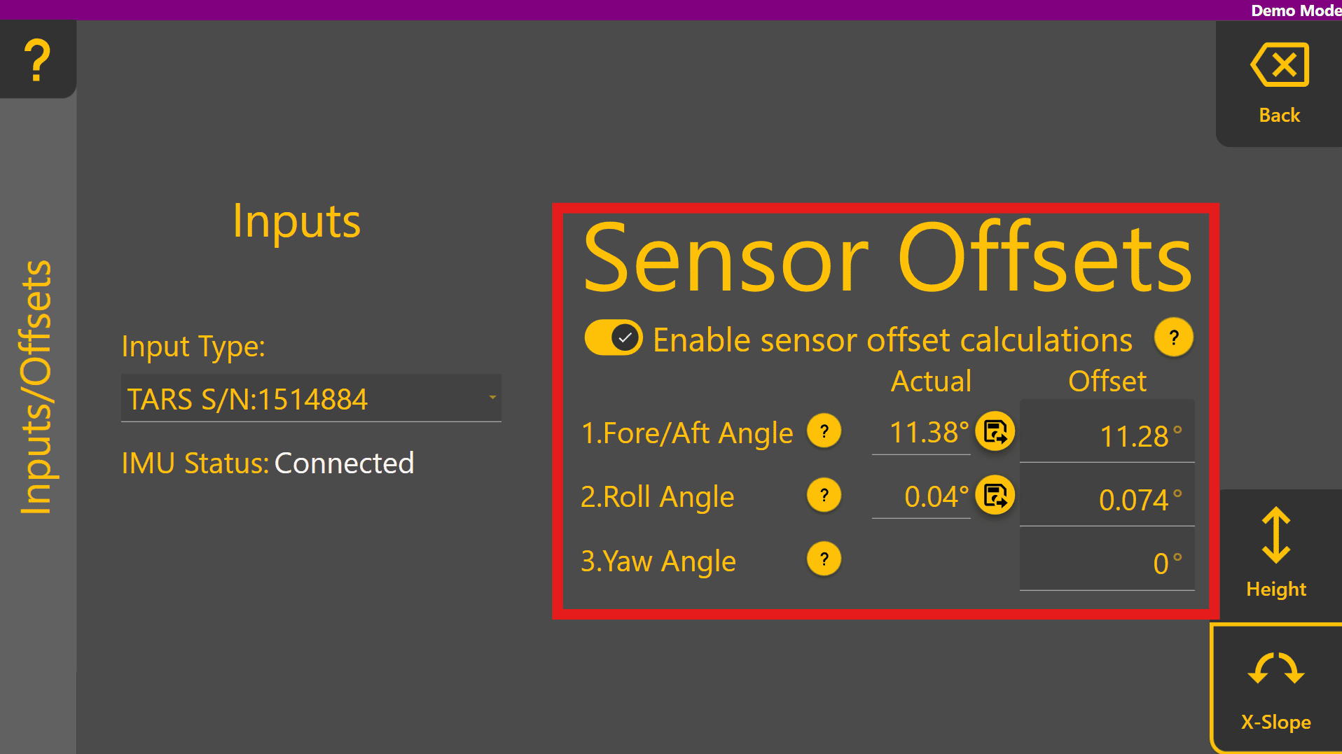Image resolution: width=1342 pixels, height=754 pixels.
Task: Edit the Roll Angle offset field
Action: pyautogui.click(x=1107, y=499)
